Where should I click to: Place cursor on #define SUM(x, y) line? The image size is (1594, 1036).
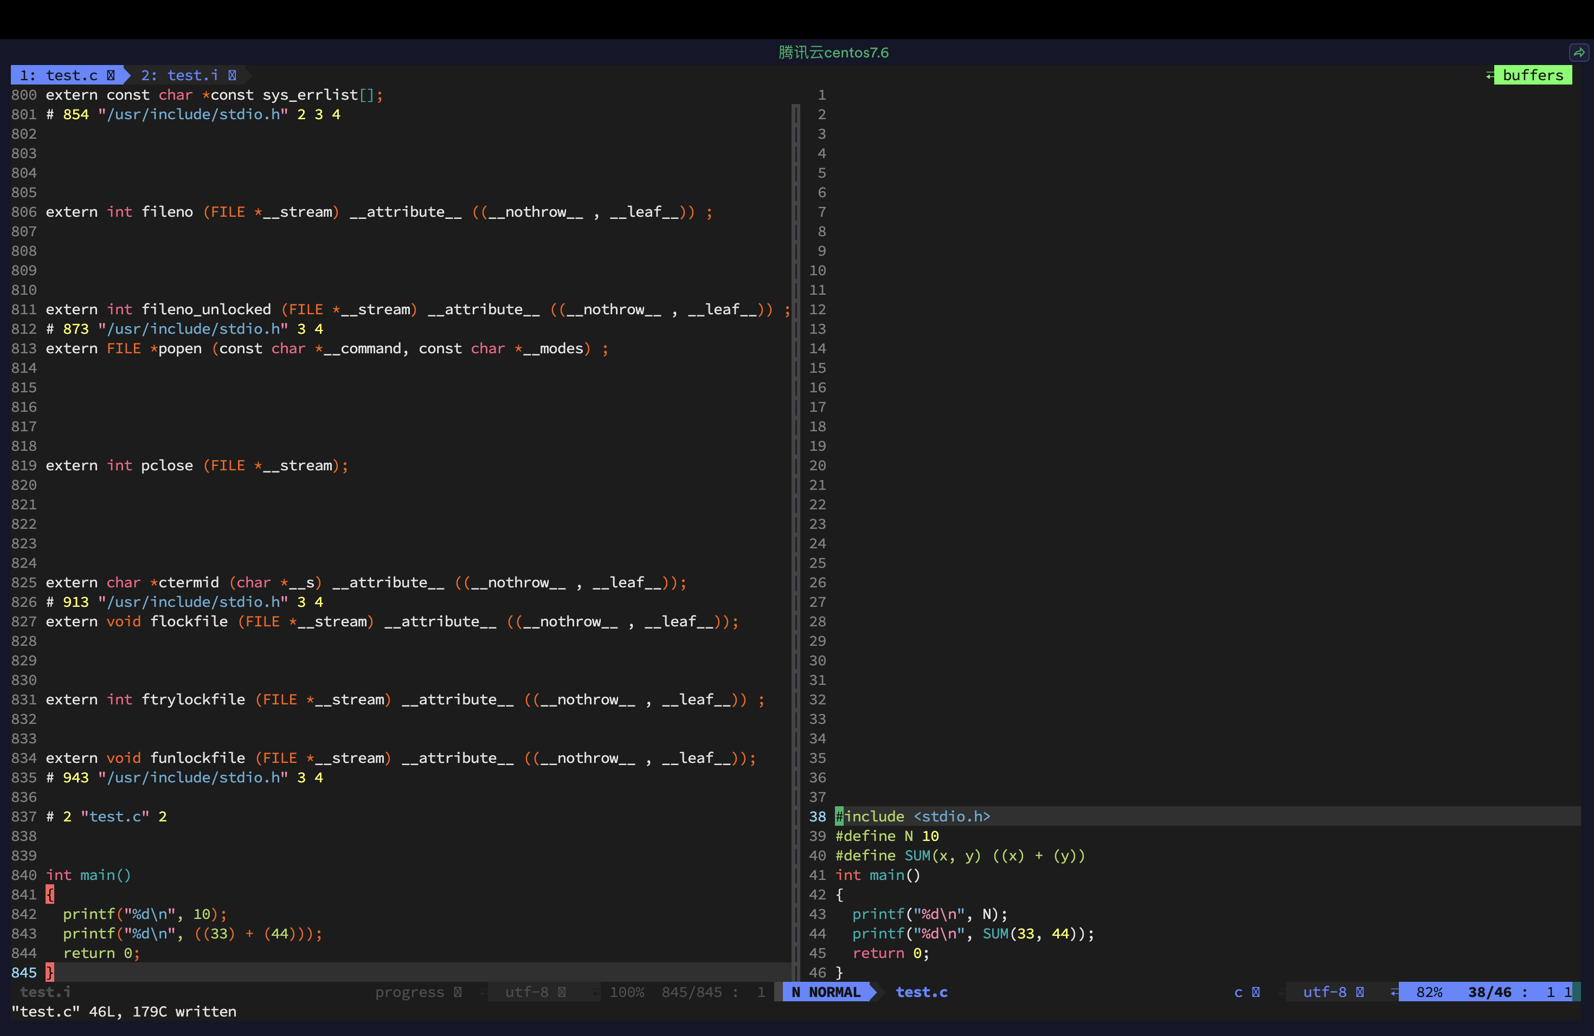960,856
